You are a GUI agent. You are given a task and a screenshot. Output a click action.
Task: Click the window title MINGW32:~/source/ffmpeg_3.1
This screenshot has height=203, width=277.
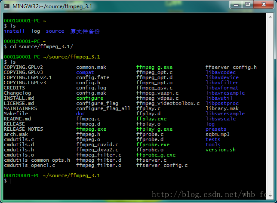(52, 6)
